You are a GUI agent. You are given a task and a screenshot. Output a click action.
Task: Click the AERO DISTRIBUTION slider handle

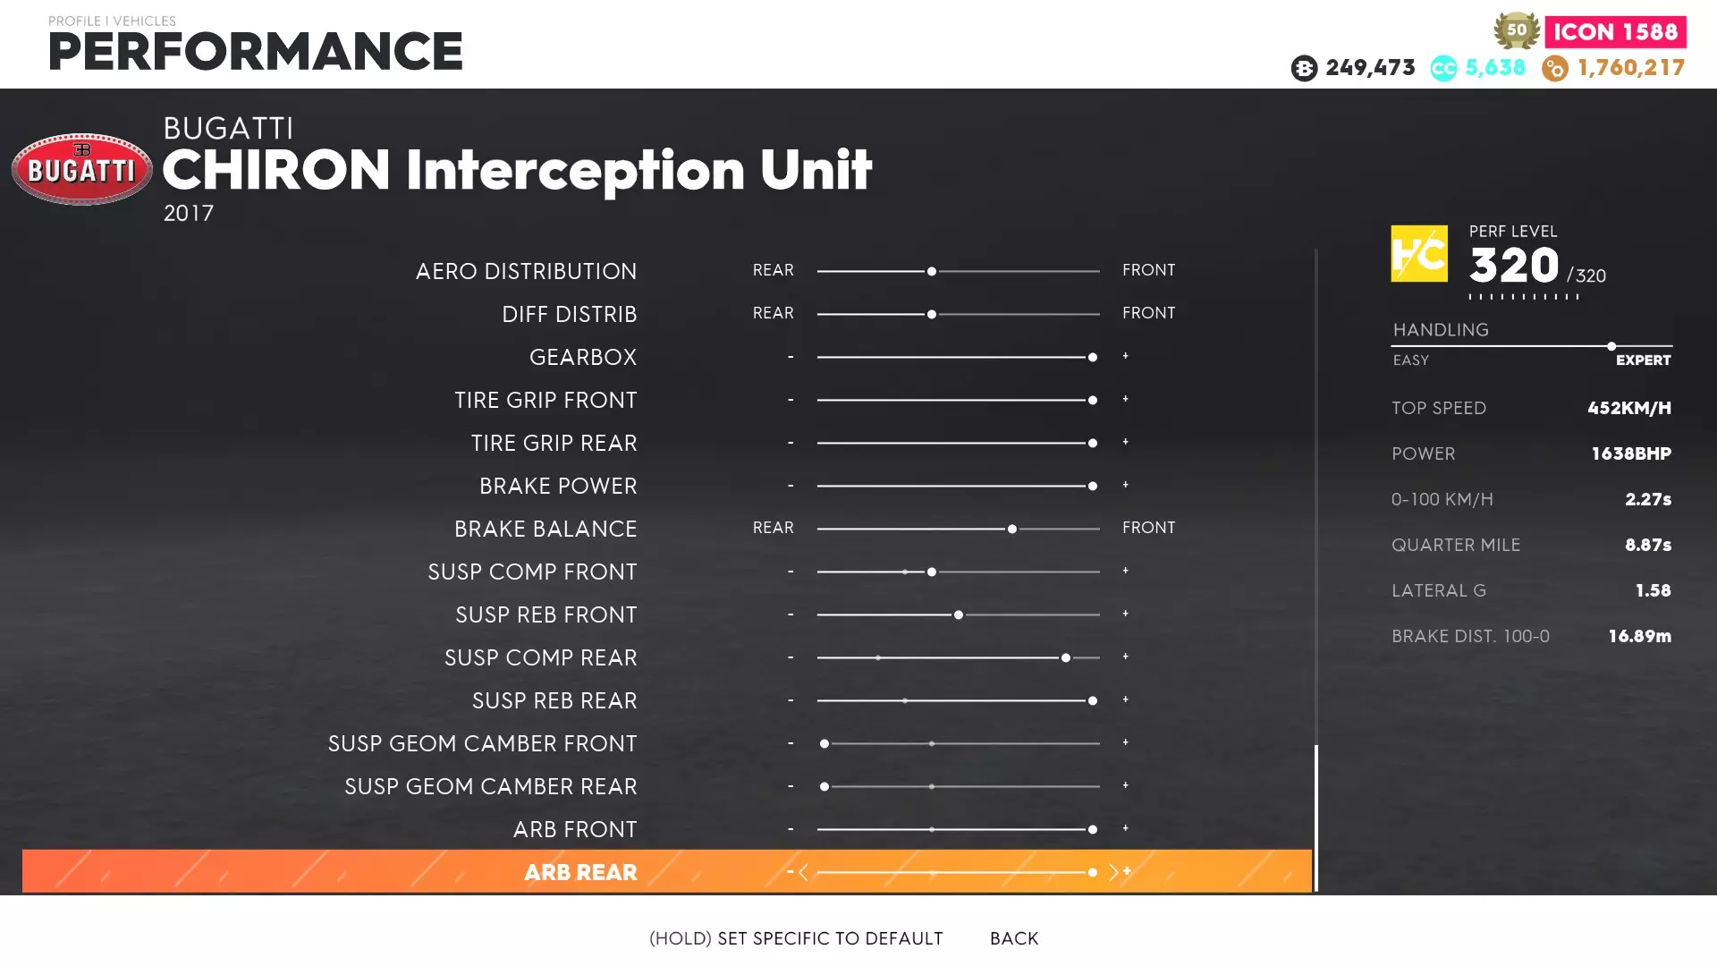click(931, 271)
